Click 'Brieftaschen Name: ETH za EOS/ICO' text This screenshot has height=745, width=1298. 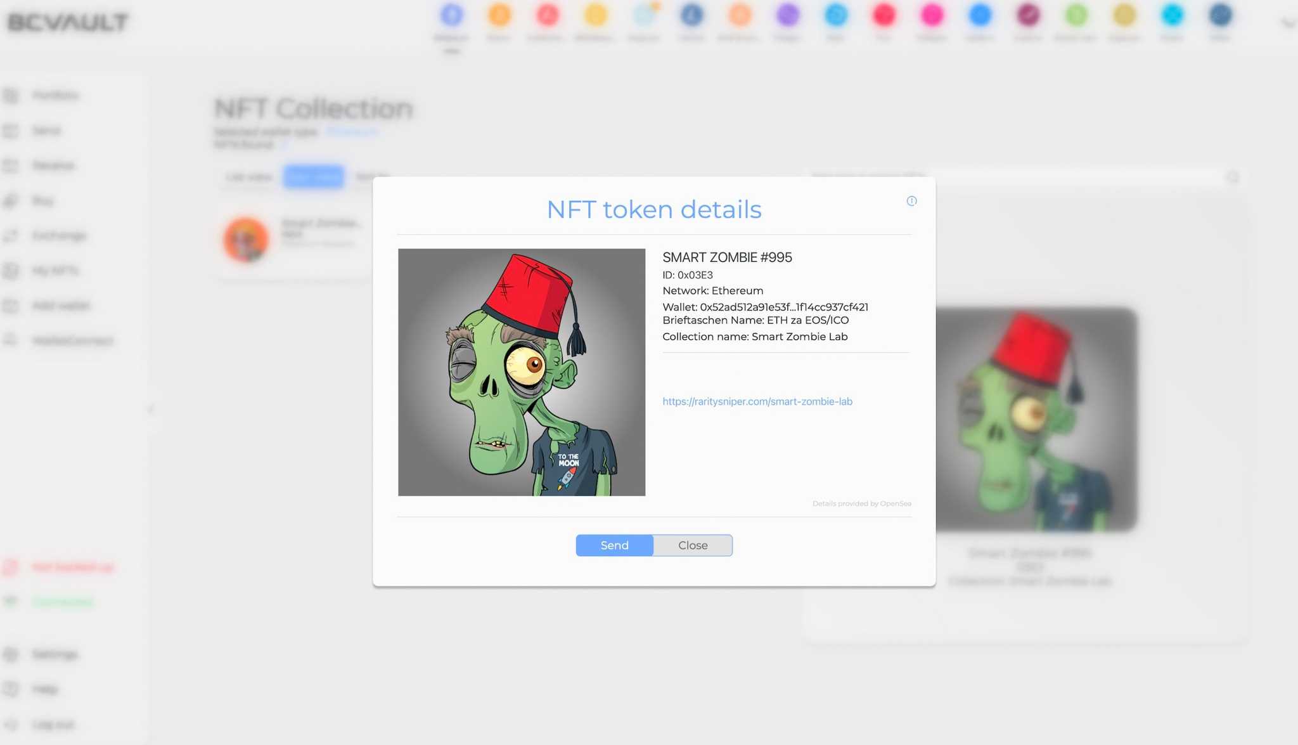[x=755, y=320]
